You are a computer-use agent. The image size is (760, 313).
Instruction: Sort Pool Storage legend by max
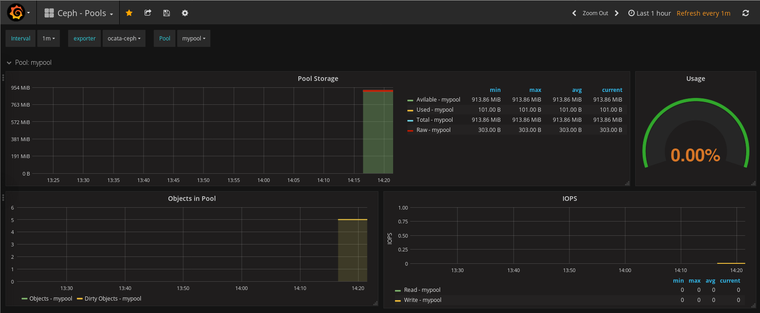[x=535, y=90]
